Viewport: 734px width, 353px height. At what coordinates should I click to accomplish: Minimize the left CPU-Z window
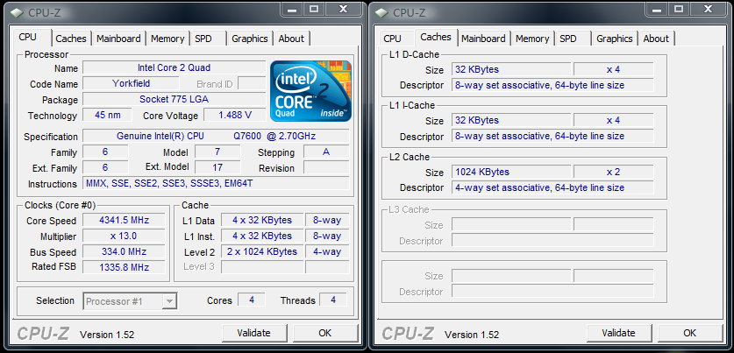click(x=292, y=9)
